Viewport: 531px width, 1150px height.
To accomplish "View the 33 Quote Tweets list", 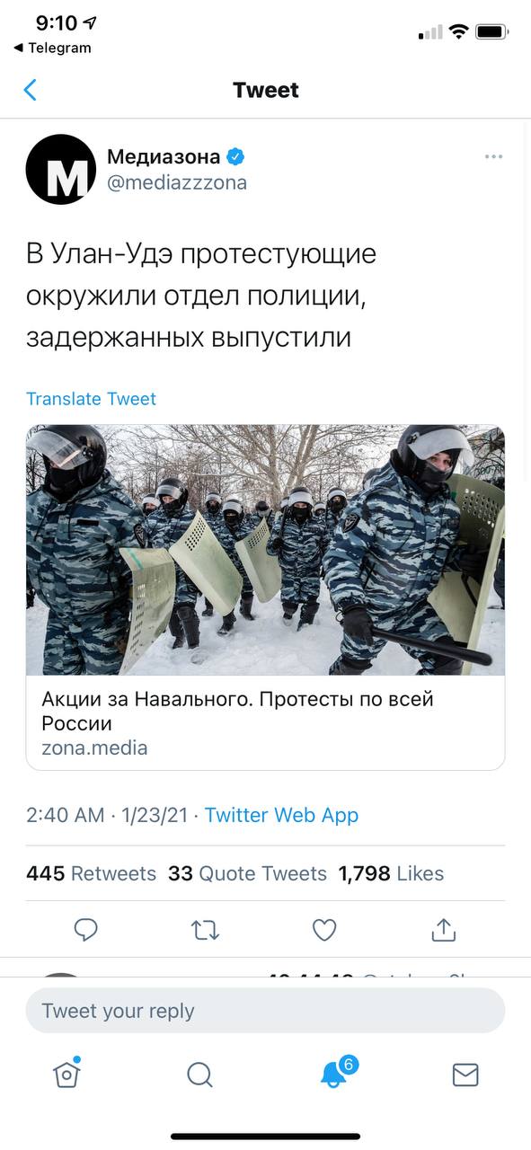I will pos(247,873).
